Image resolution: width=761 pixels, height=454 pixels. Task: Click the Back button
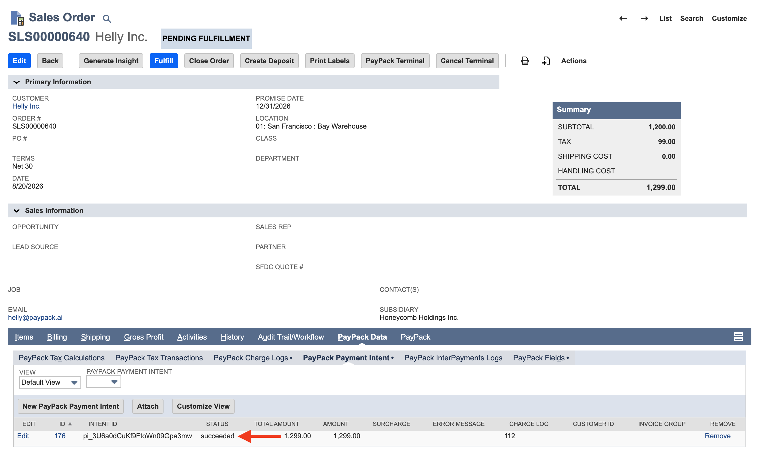tap(50, 61)
